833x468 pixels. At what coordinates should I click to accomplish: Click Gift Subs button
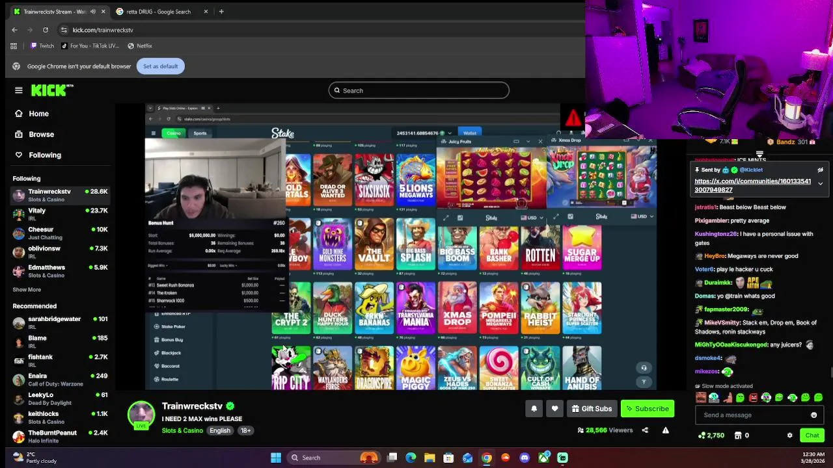(x=592, y=409)
